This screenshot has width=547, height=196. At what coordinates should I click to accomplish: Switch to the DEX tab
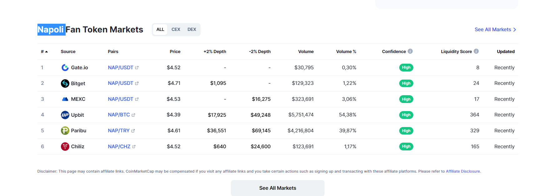192,29
